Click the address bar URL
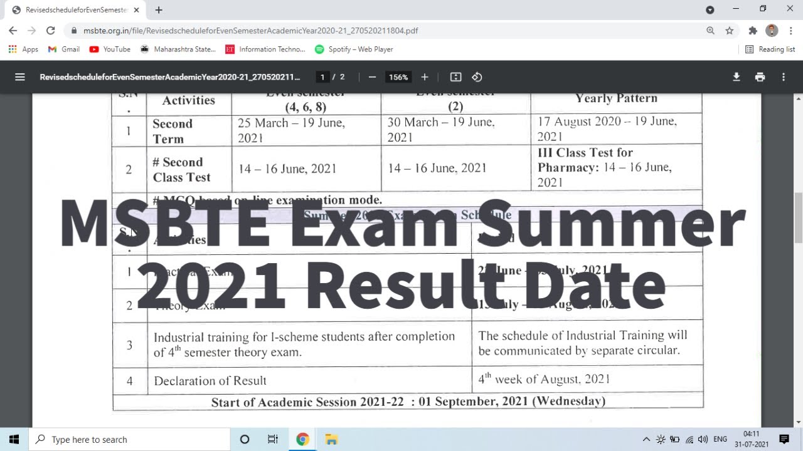This screenshot has height=451, width=803. 250,30
